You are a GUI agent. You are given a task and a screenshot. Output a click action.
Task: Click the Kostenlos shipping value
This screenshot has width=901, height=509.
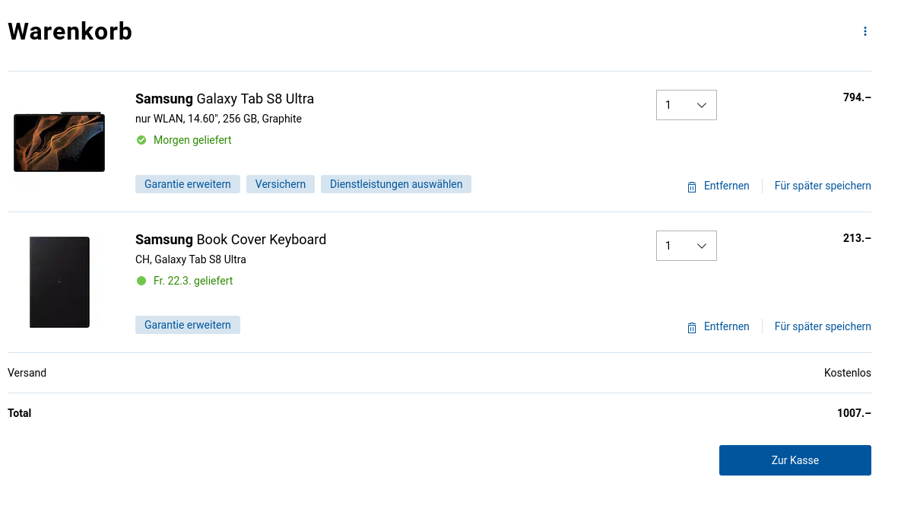847,373
